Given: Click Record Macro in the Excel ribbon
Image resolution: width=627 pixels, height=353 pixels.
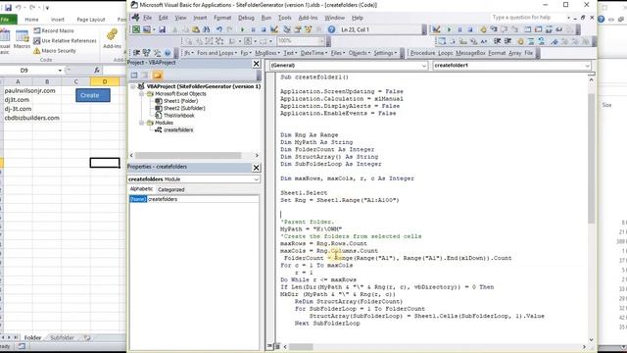Looking at the screenshot, I should click(x=54, y=30).
